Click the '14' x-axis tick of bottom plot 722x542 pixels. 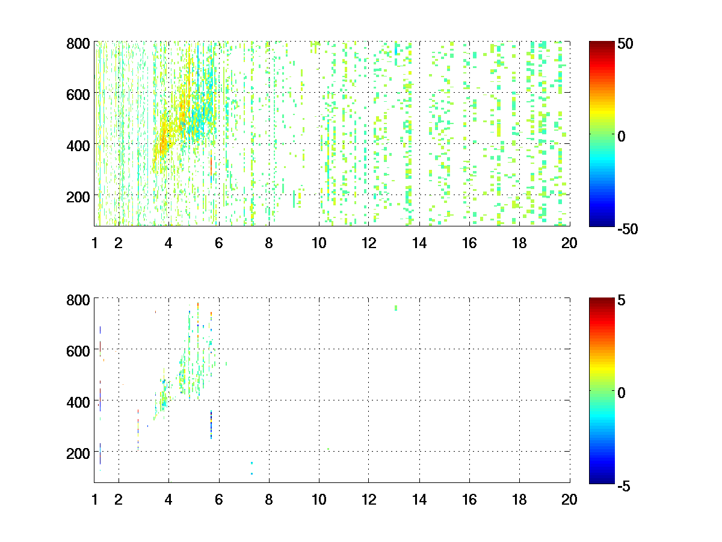tap(419, 499)
